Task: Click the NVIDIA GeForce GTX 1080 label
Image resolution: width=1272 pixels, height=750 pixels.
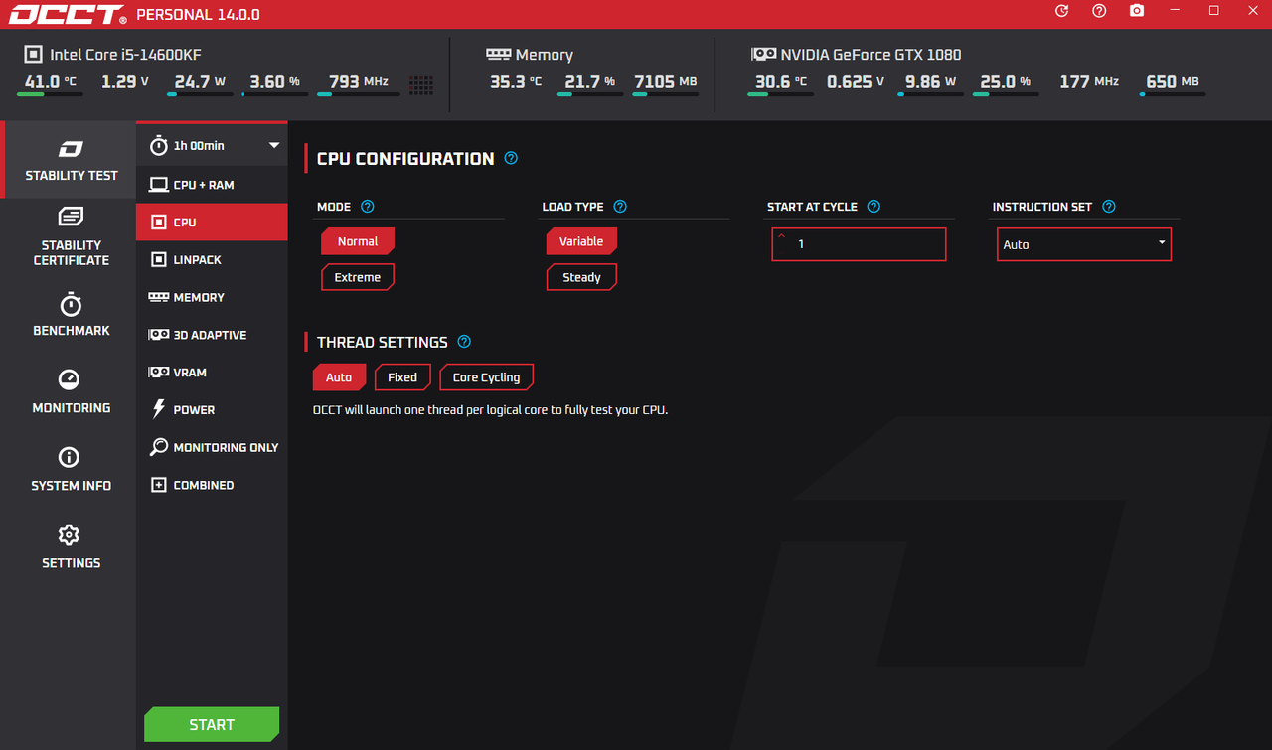Action: click(x=871, y=55)
